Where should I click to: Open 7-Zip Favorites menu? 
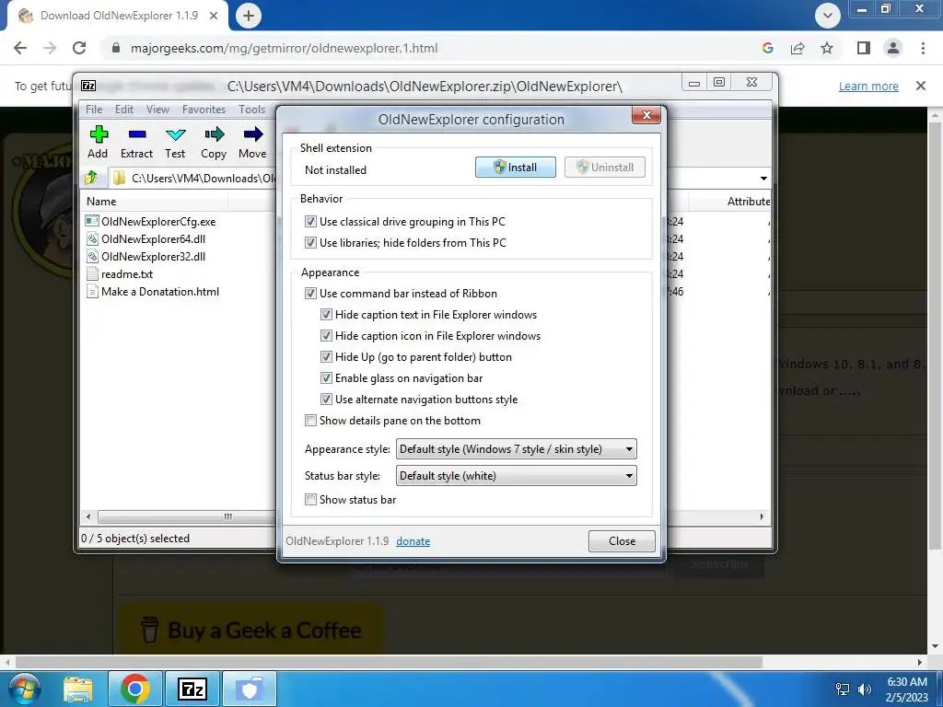pos(204,110)
